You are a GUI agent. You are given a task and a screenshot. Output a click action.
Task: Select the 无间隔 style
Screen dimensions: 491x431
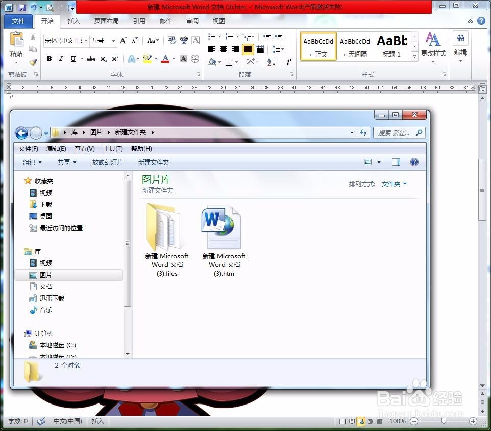point(355,46)
